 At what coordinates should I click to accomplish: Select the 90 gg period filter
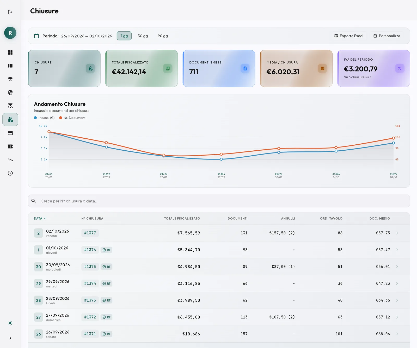(163, 36)
